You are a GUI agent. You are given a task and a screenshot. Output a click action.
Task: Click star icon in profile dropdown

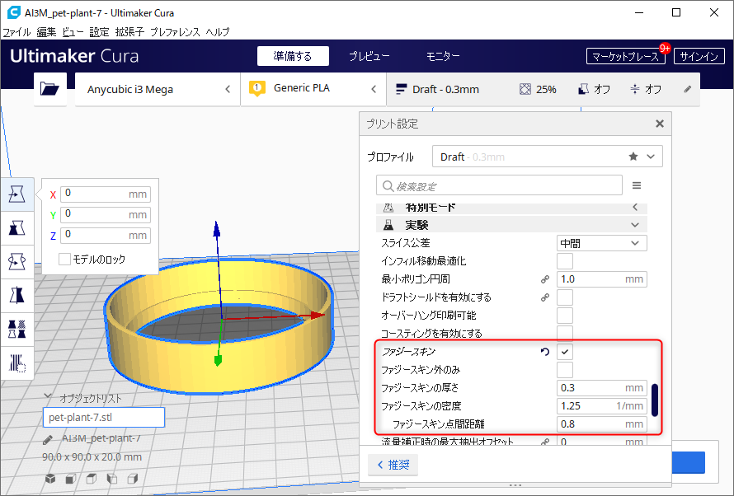pyautogui.click(x=633, y=157)
